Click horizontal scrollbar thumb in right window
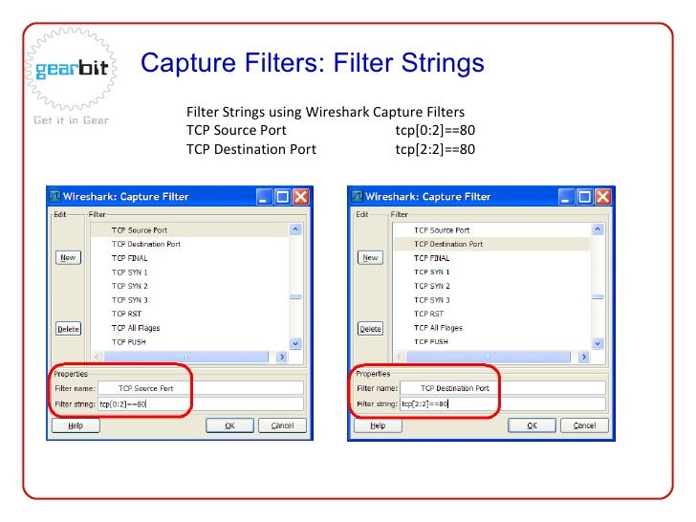 pos(489,357)
